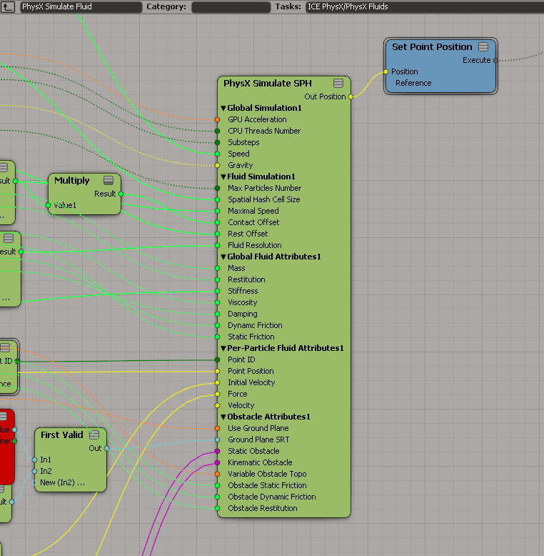The height and width of the screenshot is (556, 544).
Task: Click the Set Point Position Execute port
Action: pyautogui.click(x=495, y=60)
